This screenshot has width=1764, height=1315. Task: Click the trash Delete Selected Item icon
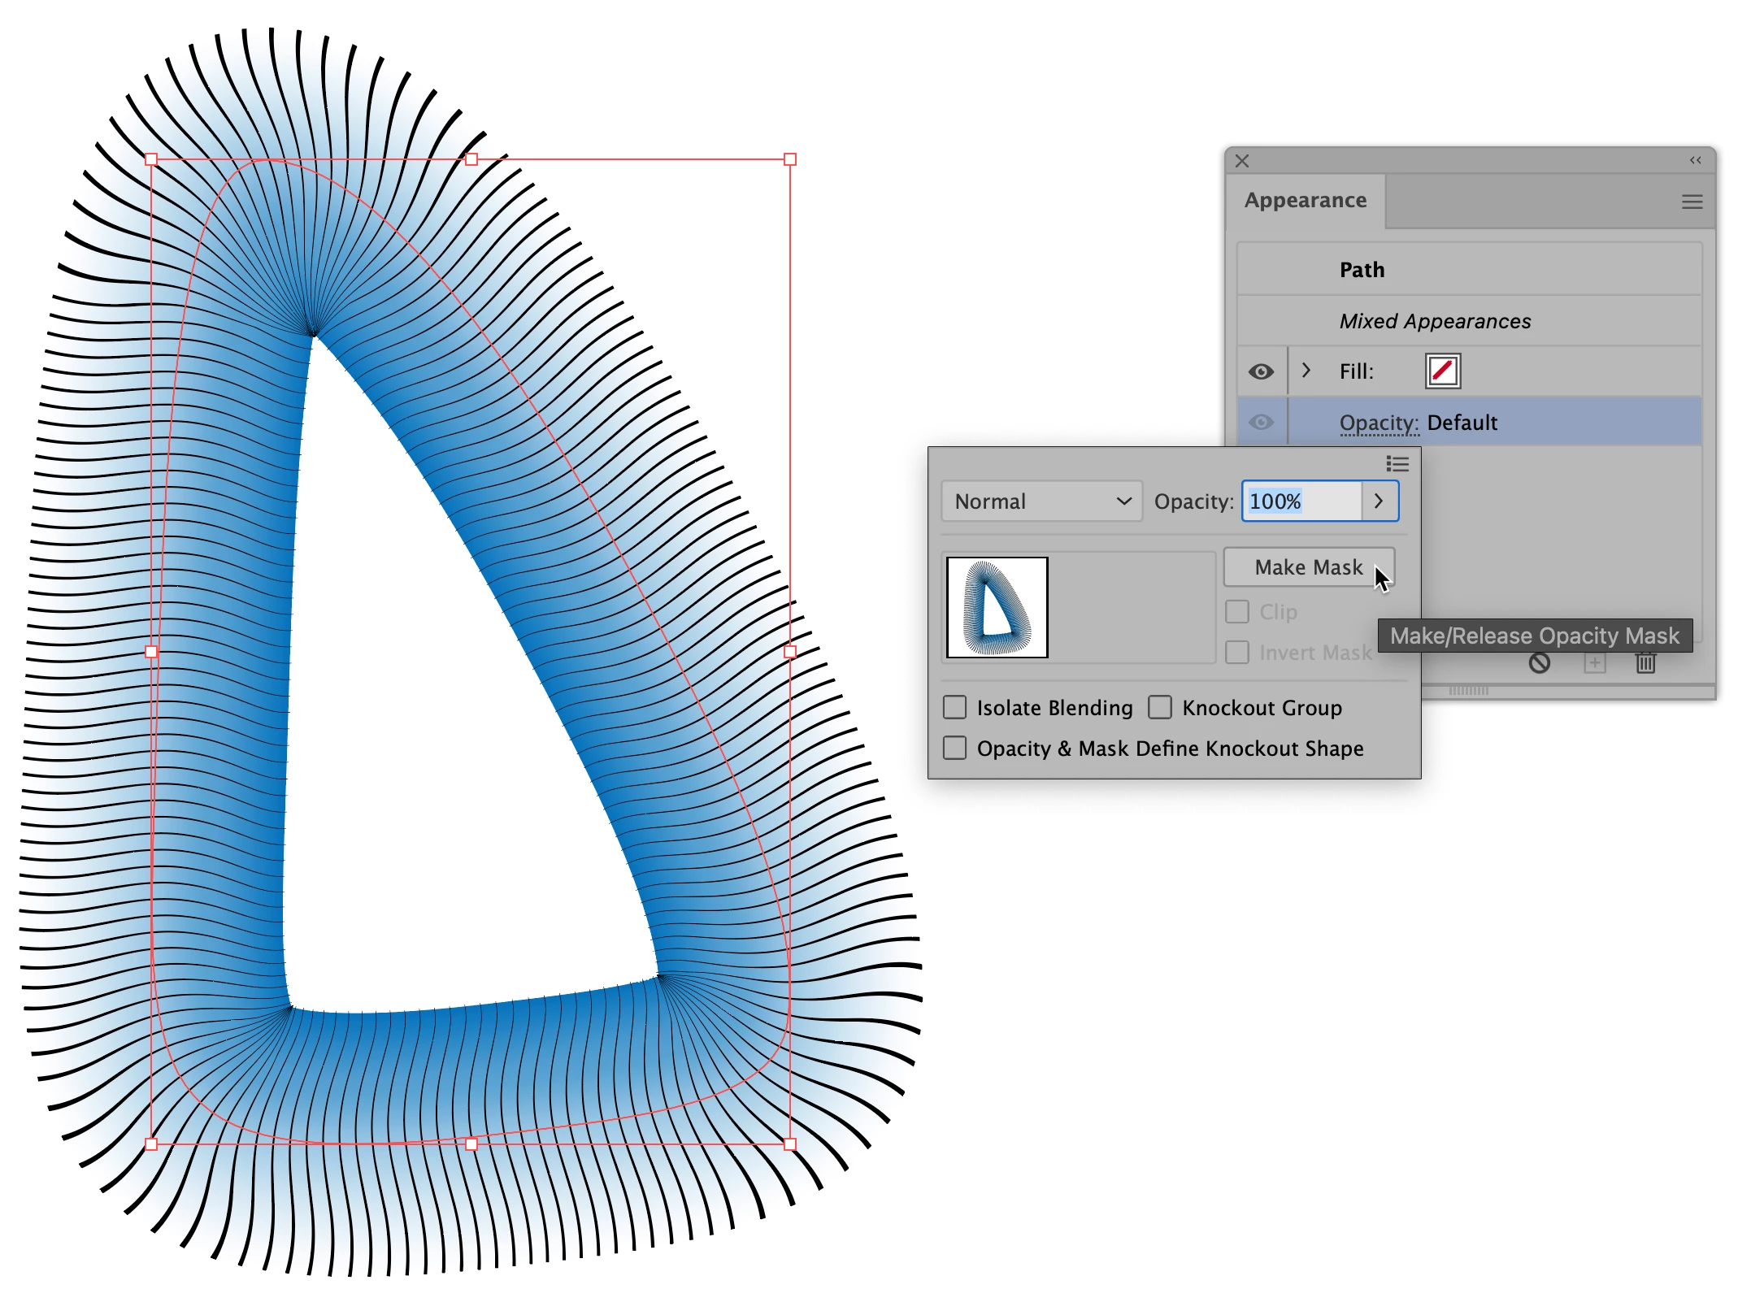point(1645,663)
